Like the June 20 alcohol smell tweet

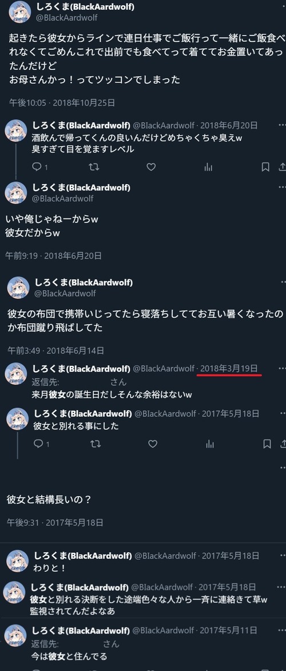point(151,167)
